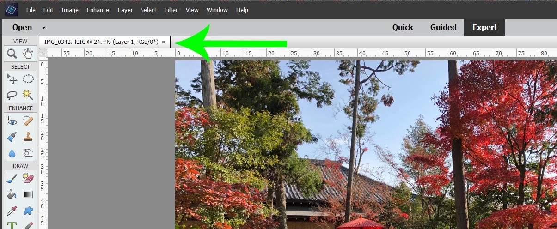The image size is (557, 229).
Task: Open the Edit menu
Action: [48, 10]
